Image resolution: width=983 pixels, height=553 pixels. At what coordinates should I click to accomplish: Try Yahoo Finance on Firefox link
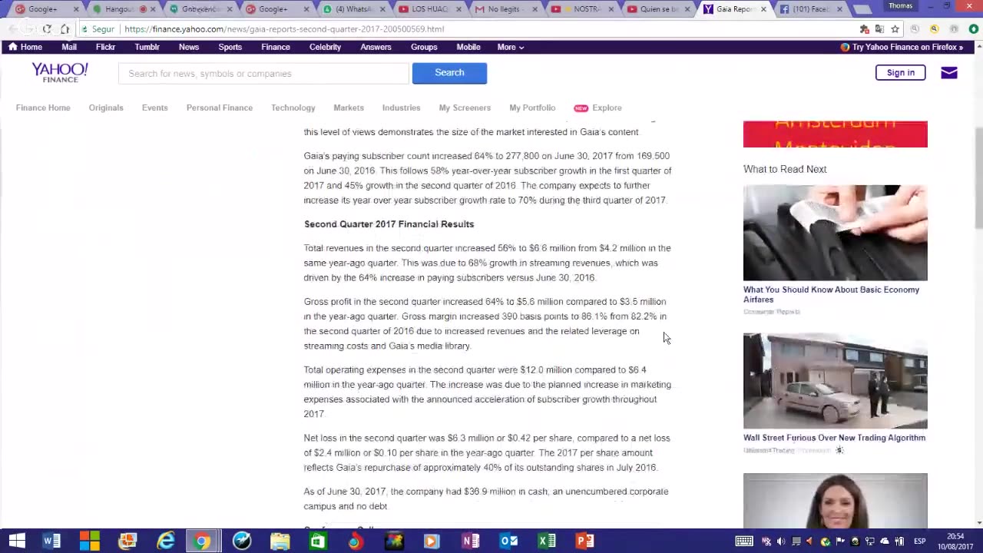[x=902, y=47]
